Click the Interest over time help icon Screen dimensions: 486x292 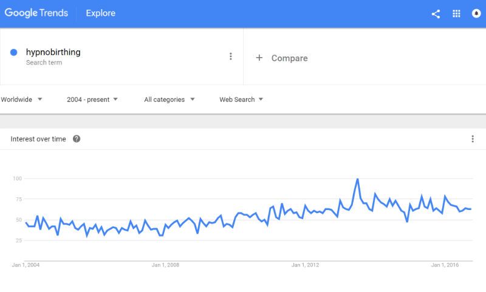[x=77, y=139]
